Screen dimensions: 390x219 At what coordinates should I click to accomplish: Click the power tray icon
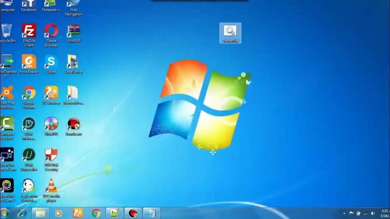click(358, 214)
